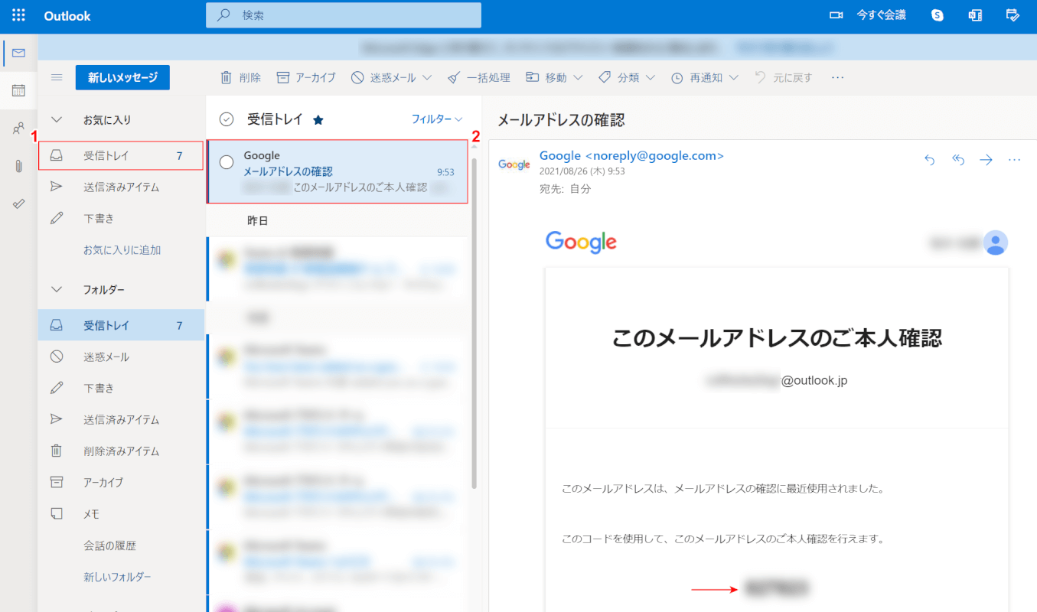
Task: Click inside the 検索 search field
Action: click(344, 15)
